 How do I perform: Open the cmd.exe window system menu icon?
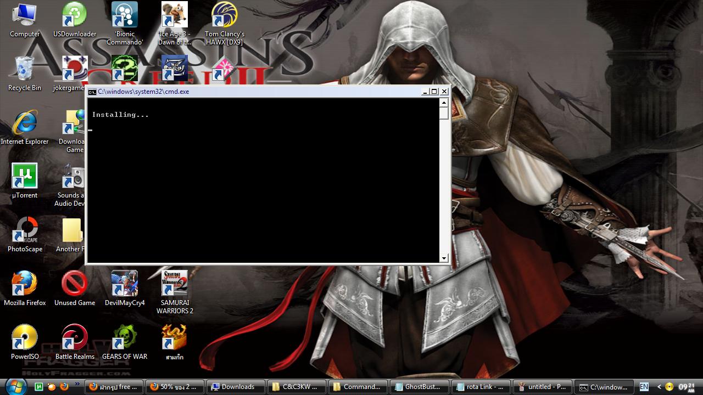pos(92,92)
